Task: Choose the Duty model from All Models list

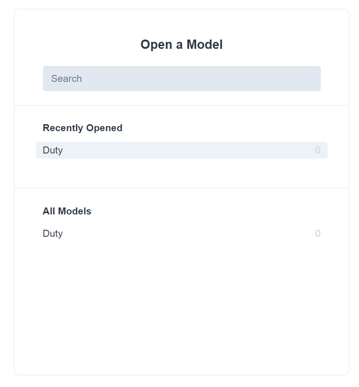Action: 182,233
